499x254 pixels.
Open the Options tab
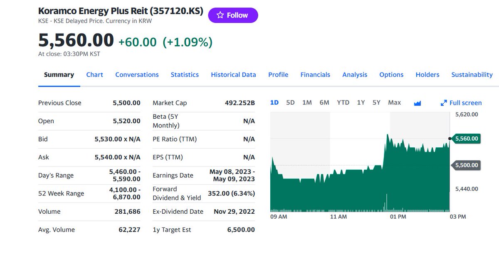coord(391,75)
